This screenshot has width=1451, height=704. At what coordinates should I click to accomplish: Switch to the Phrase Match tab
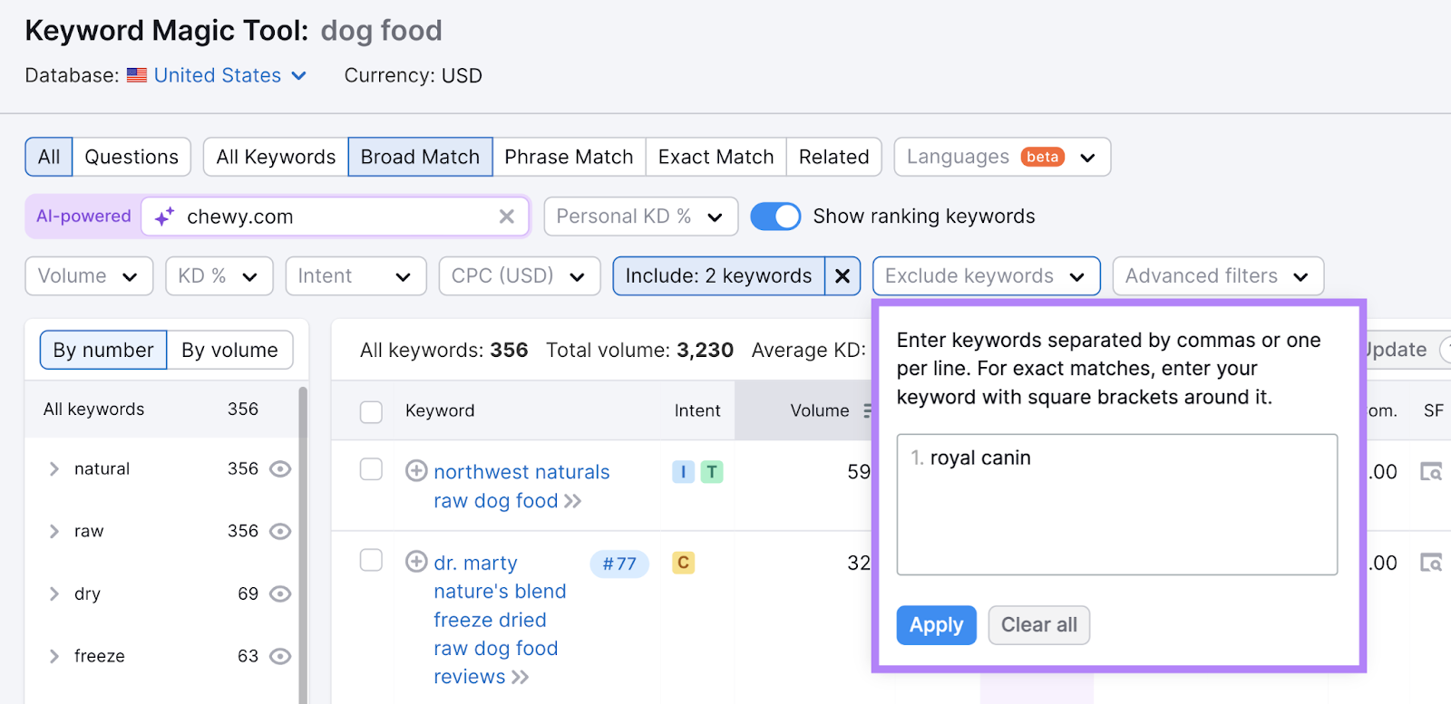[569, 157]
